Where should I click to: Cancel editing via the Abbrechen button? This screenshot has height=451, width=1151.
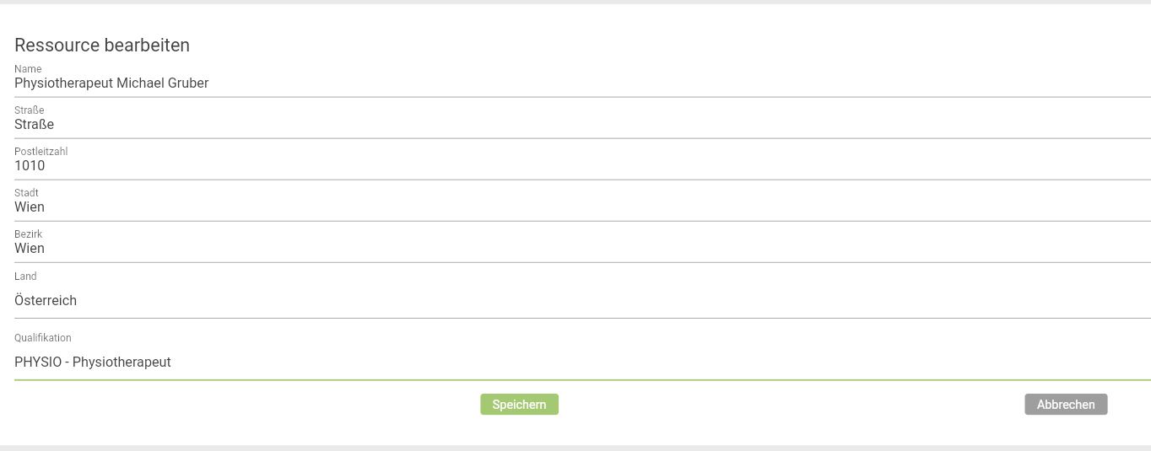[1066, 405]
